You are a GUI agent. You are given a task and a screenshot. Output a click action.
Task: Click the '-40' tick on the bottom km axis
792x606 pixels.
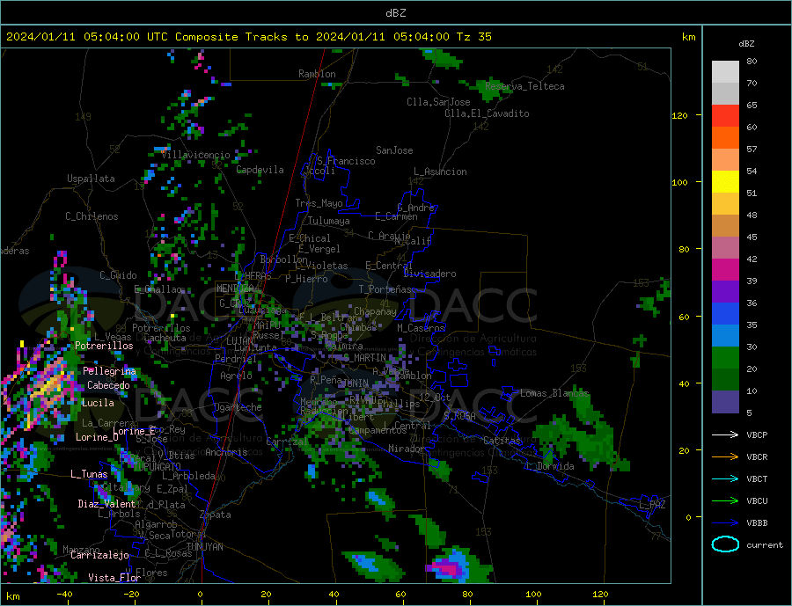pyautogui.click(x=64, y=594)
